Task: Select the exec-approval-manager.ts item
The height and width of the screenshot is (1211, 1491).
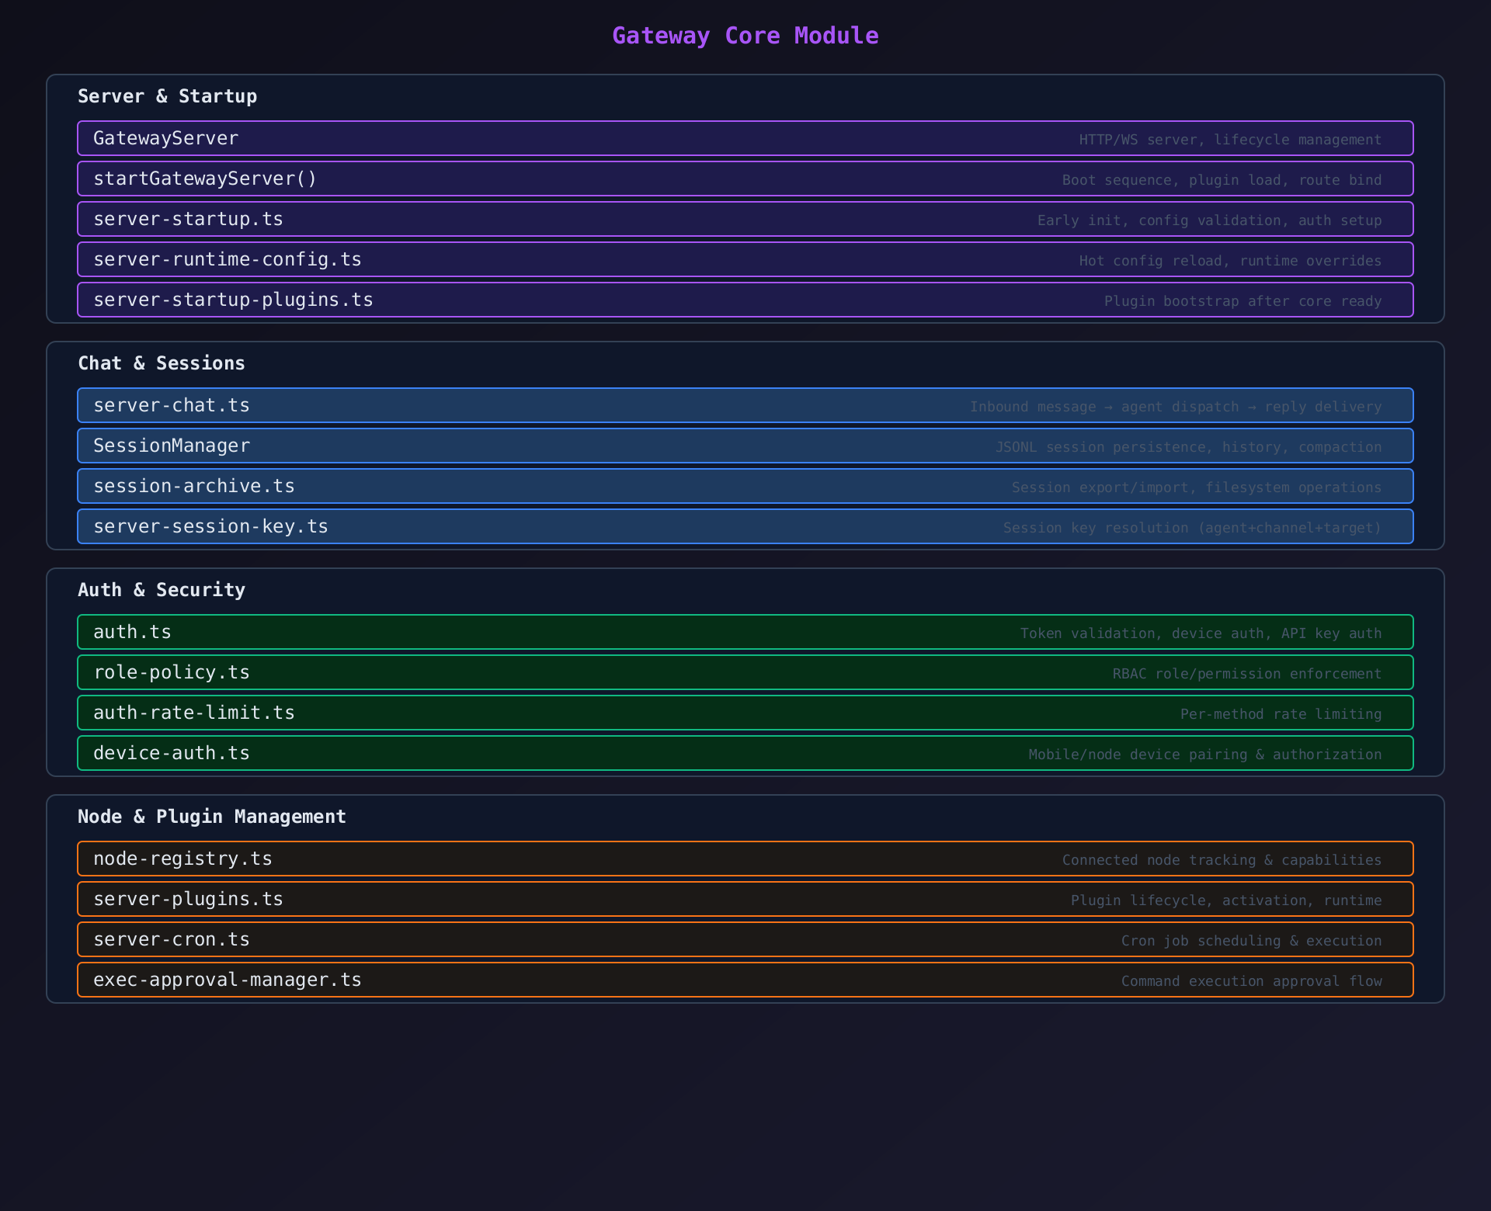Action: 745,980
